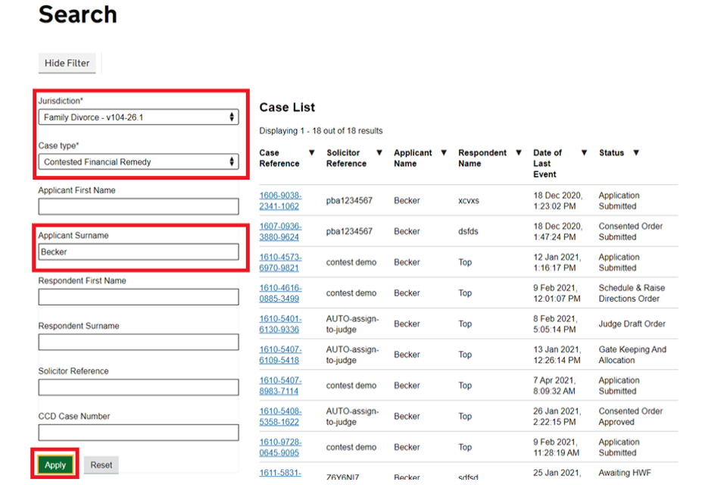Click the Hide Filter button
Screen dimensions: 727x485
pos(67,64)
